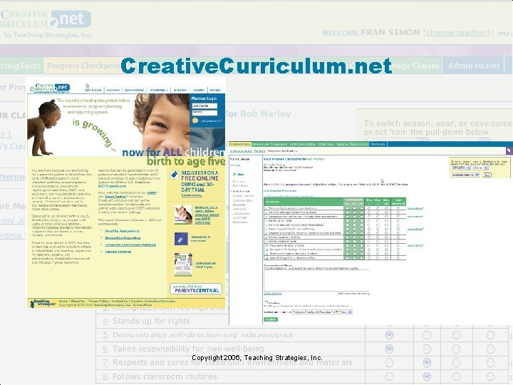Click the password field in Member Login
The height and width of the screenshot is (385, 513).
(x=204, y=113)
